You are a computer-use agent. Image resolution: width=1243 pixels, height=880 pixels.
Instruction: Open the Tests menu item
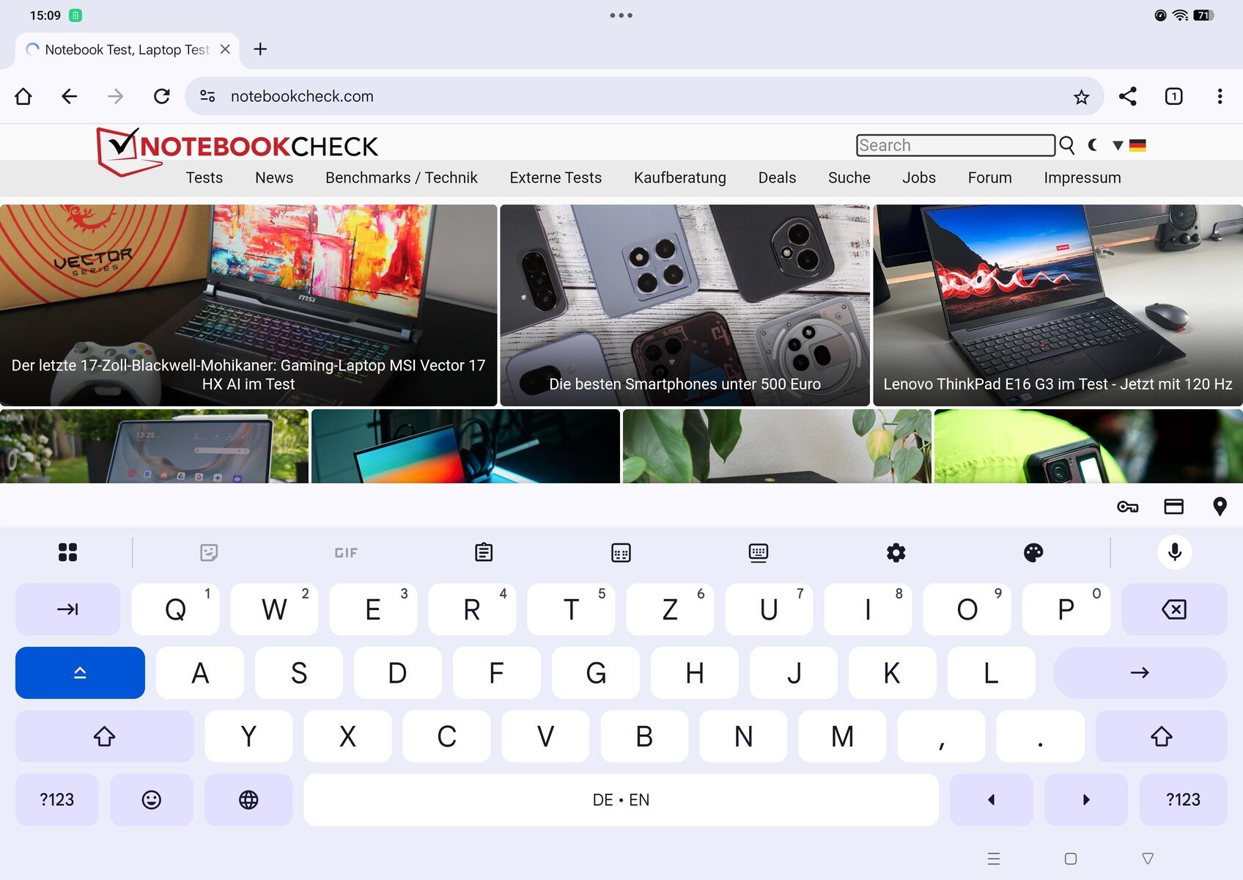pyautogui.click(x=204, y=177)
